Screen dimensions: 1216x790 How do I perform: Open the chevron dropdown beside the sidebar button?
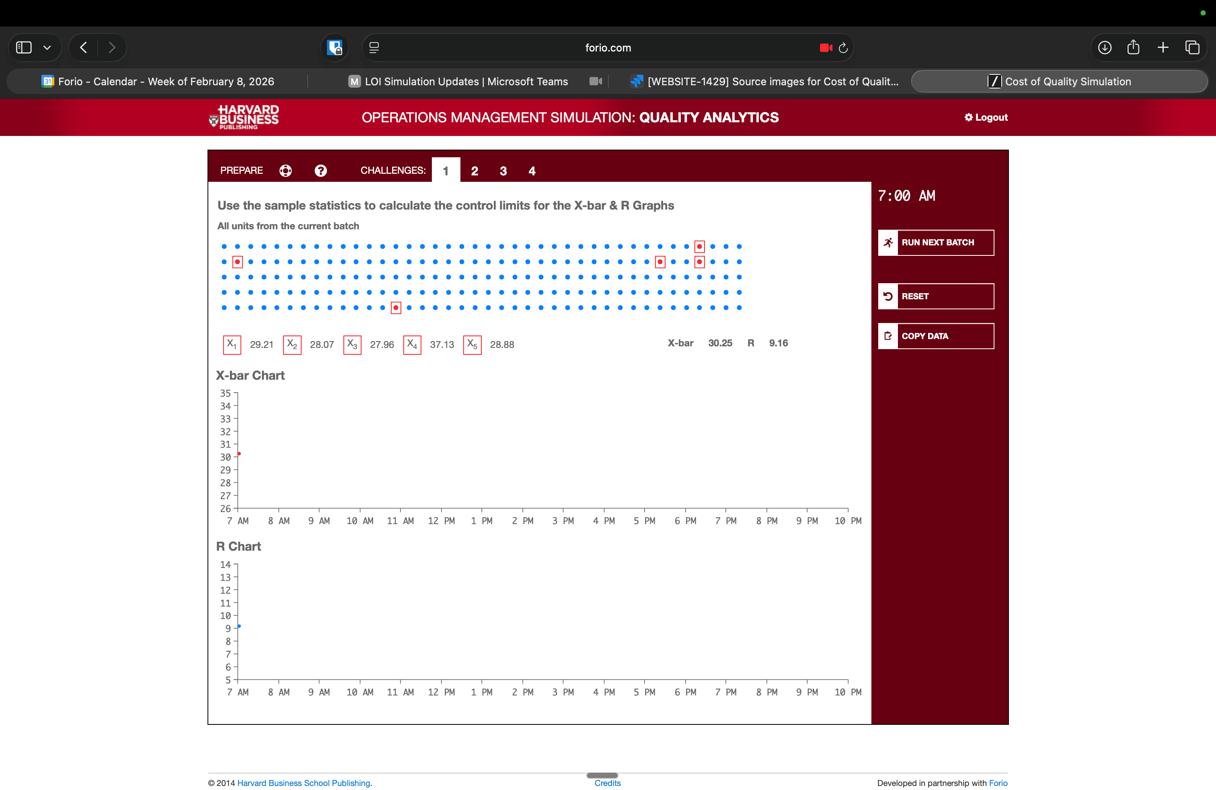tap(47, 47)
